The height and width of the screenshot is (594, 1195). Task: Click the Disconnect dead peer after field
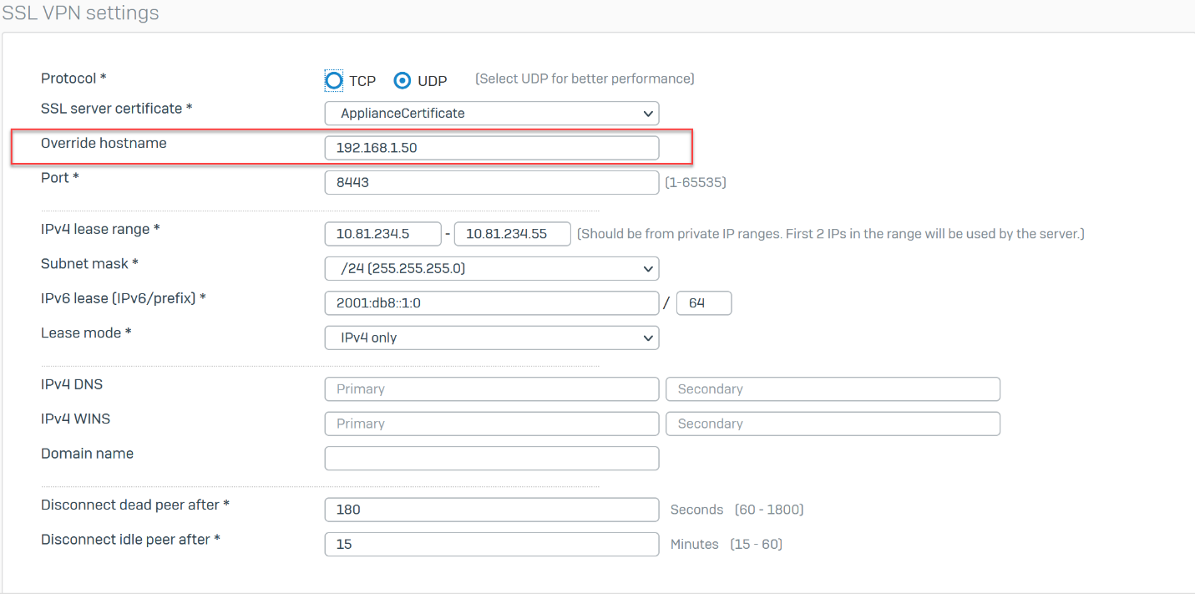[x=491, y=510]
